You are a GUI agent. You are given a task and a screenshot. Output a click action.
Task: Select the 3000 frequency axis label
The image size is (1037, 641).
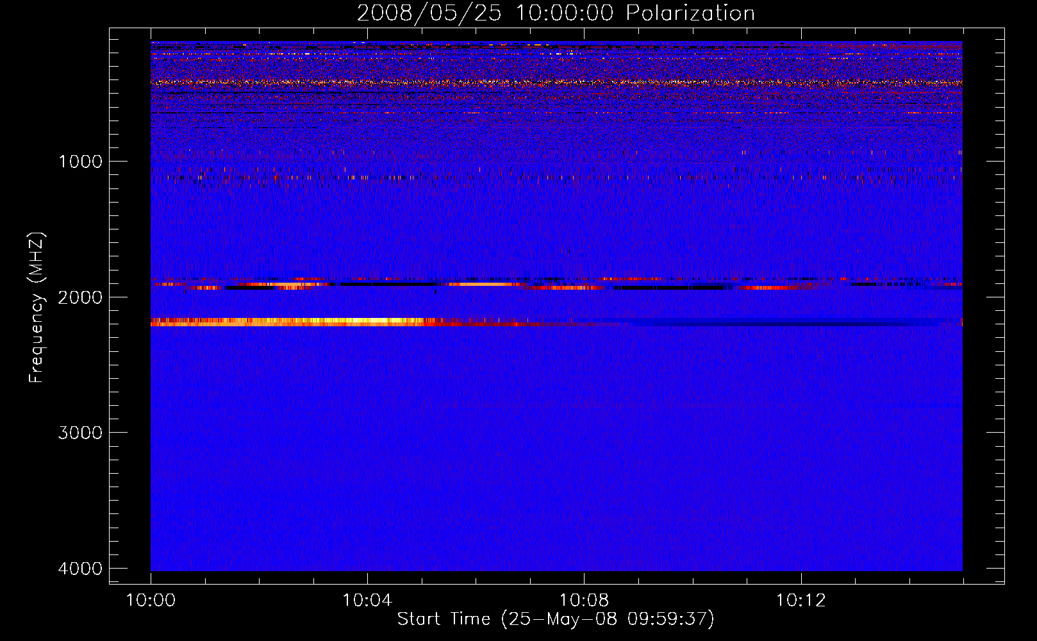click(x=80, y=433)
